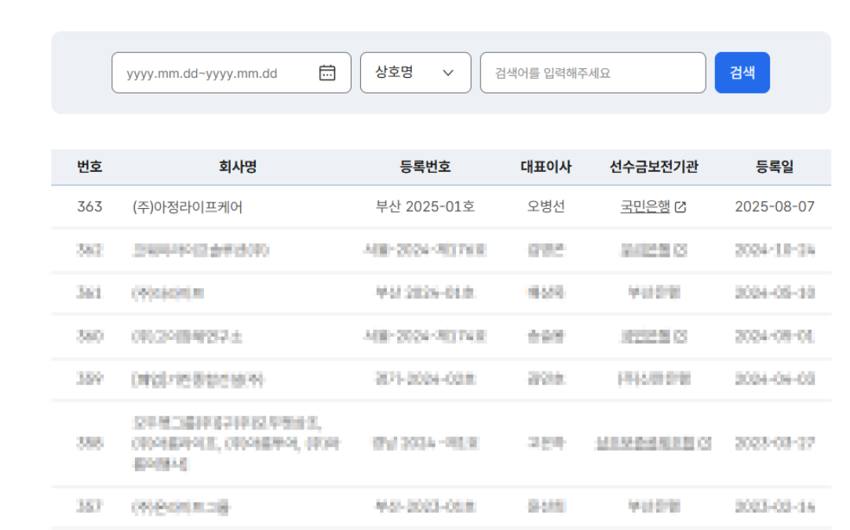850x530 pixels.
Task: Click external link icon beside 국민은행
Action: 680,207
